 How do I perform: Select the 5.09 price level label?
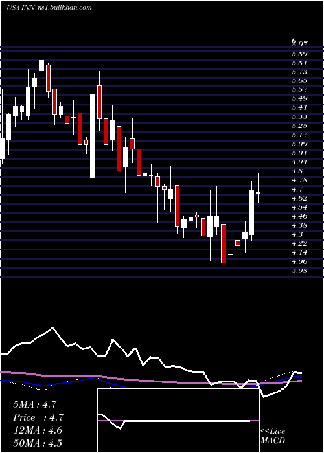pos(299,144)
